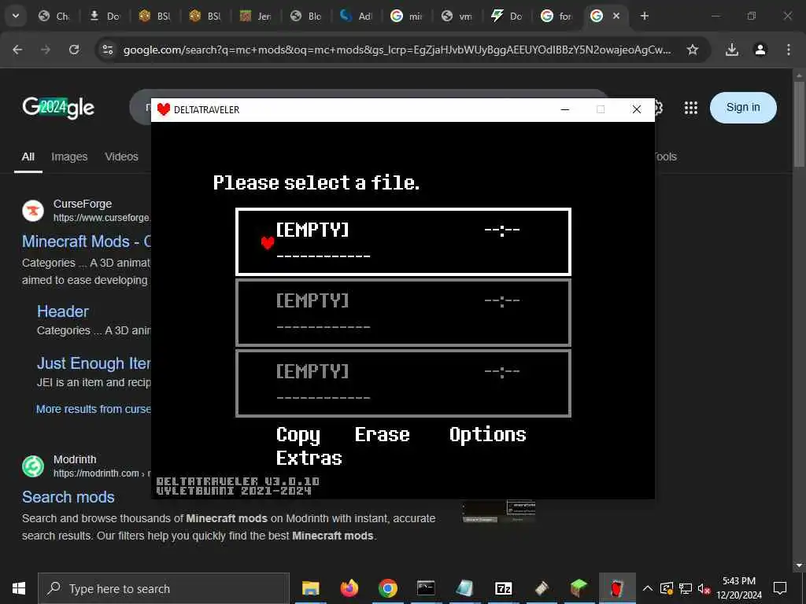The image size is (806, 604).
Task: Show hidden system tray icons
Action: coord(648,588)
